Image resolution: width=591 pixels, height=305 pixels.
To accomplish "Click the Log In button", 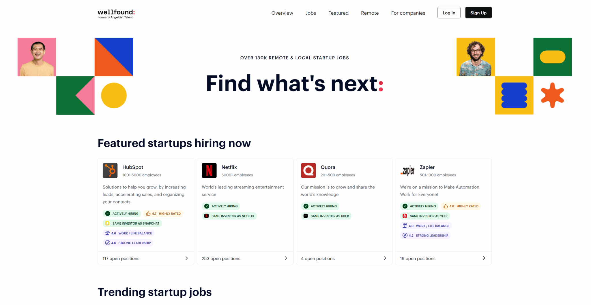I will tap(449, 13).
